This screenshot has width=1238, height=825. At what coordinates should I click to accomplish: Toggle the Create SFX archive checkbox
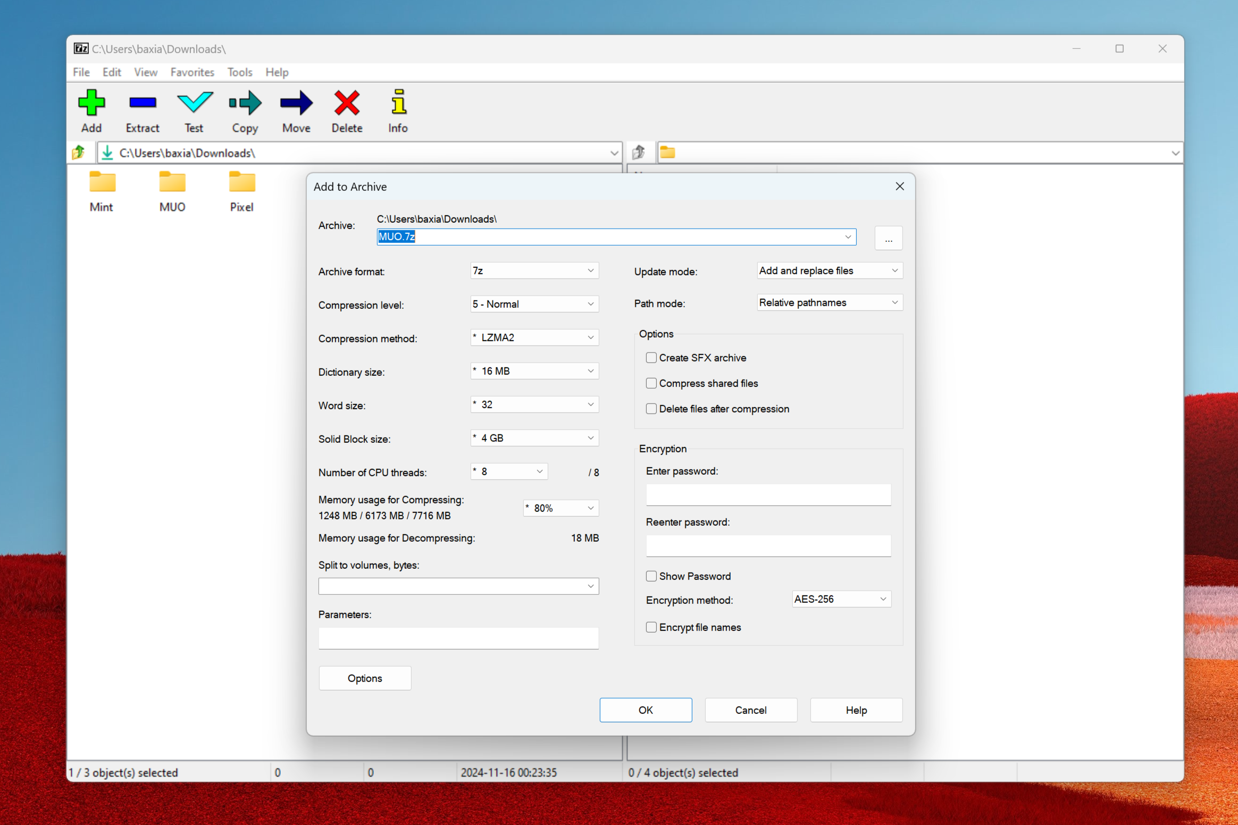click(651, 358)
